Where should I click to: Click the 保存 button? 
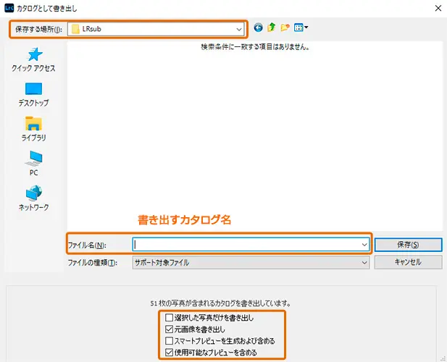tap(408, 245)
